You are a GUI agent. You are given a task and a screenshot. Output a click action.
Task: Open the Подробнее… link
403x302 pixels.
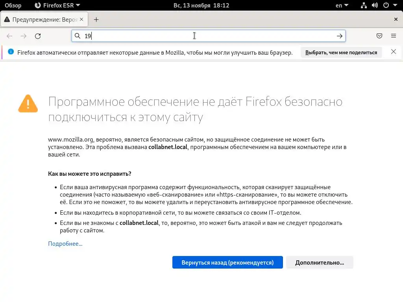pos(65,244)
